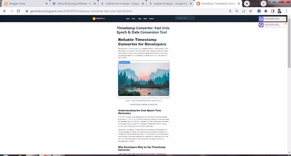Click the vertical scrollbar thumb
The width and height of the screenshot is (291, 156).
point(289,43)
